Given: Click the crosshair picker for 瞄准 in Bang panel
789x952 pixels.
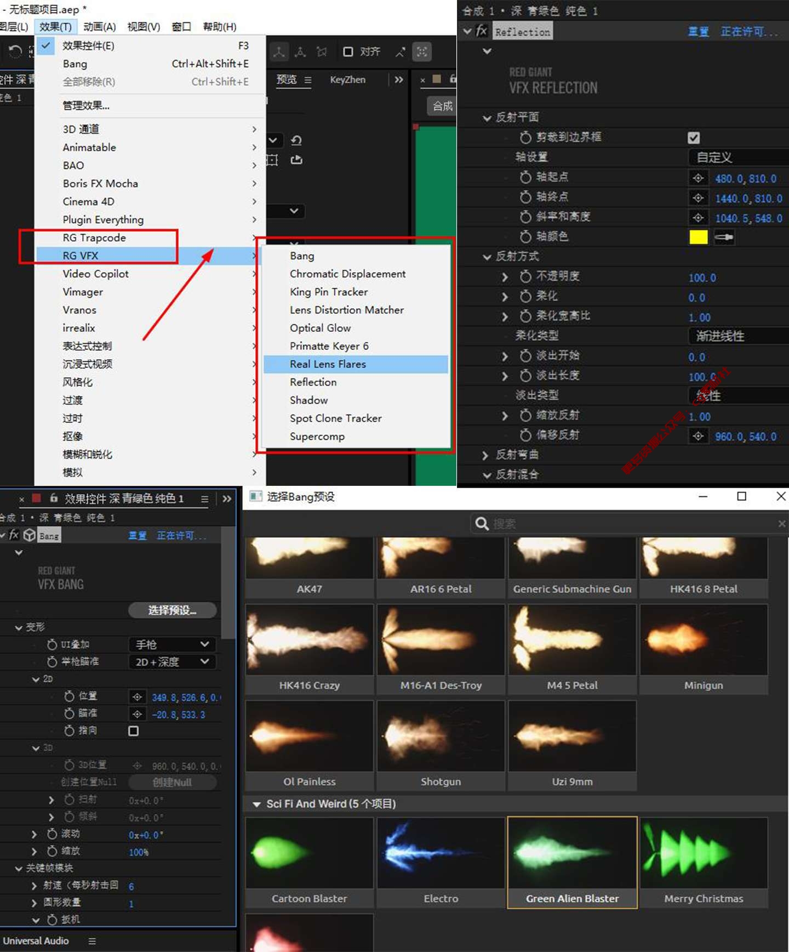Looking at the screenshot, I should (137, 714).
